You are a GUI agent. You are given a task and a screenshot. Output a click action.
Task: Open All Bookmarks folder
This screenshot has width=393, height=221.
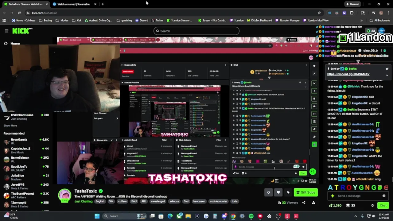[379, 21]
